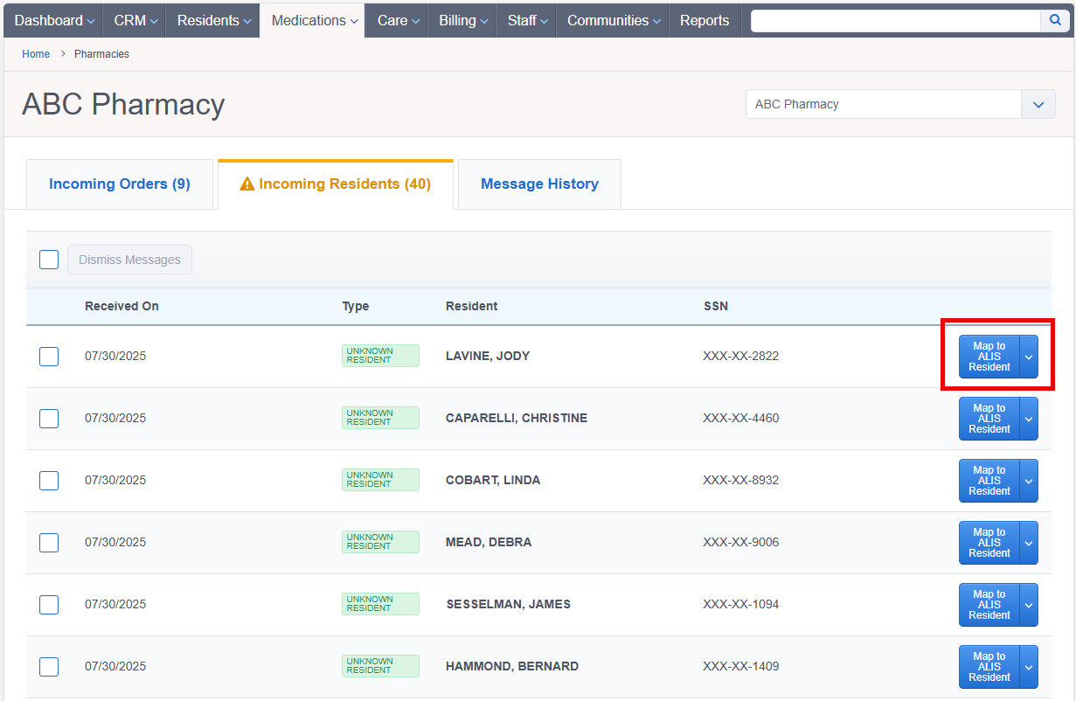Image resolution: width=1076 pixels, height=701 pixels.
Task: Check the box for MEAD, DEBRA
Action: (49, 543)
